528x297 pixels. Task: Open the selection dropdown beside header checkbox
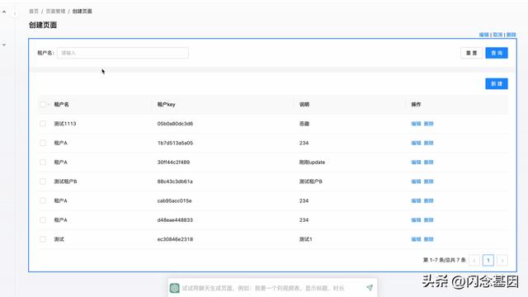[49, 105]
